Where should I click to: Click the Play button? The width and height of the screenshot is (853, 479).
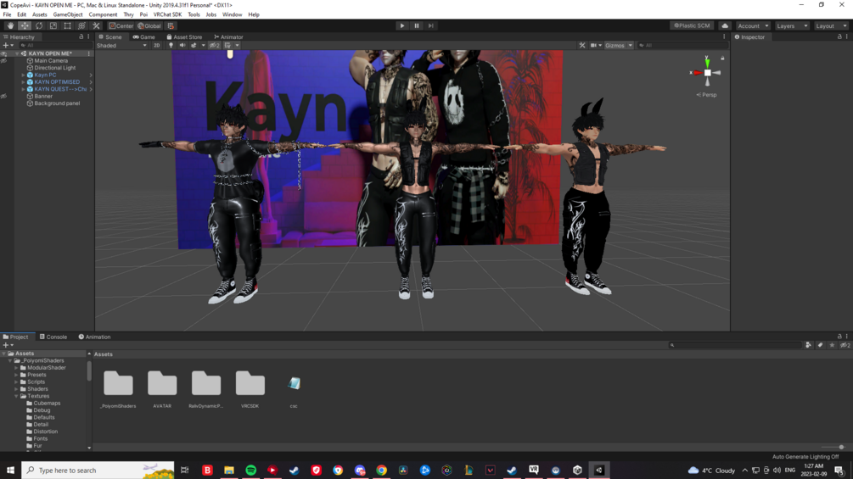click(x=402, y=25)
